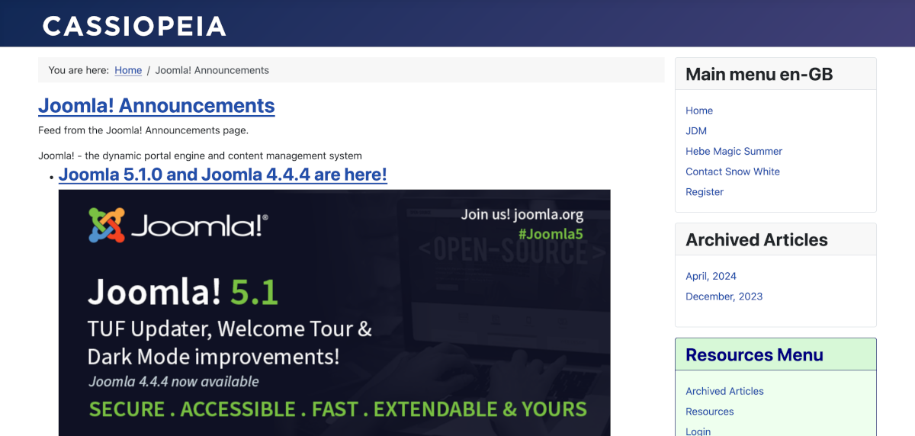The width and height of the screenshot is (915, 436).
Task: Open Resources link in Resources Menu
Action: point(709,412)
